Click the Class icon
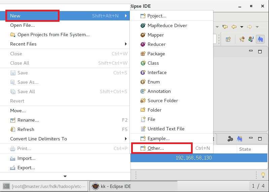269x192 pixels. (x=143, y=63)
